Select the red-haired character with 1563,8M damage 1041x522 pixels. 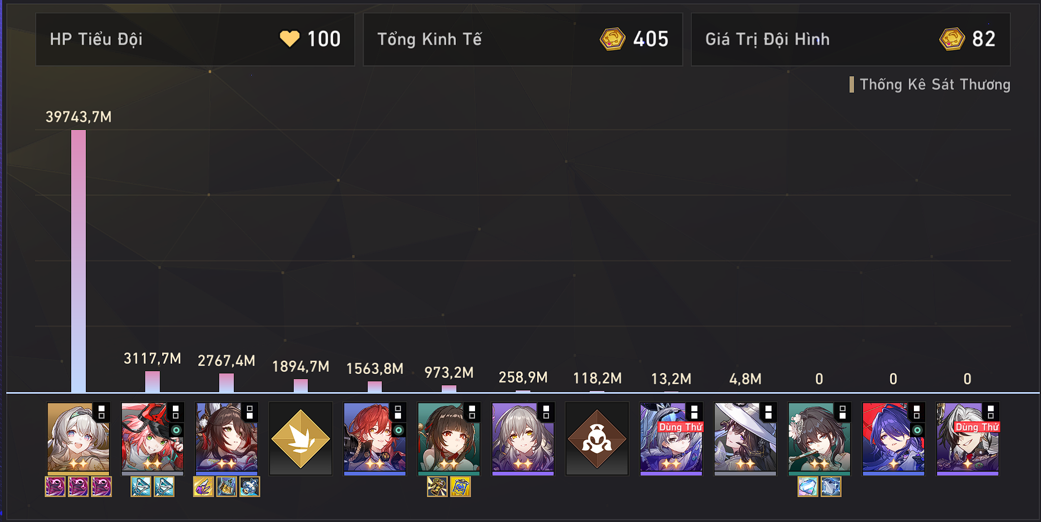[375, 438]
